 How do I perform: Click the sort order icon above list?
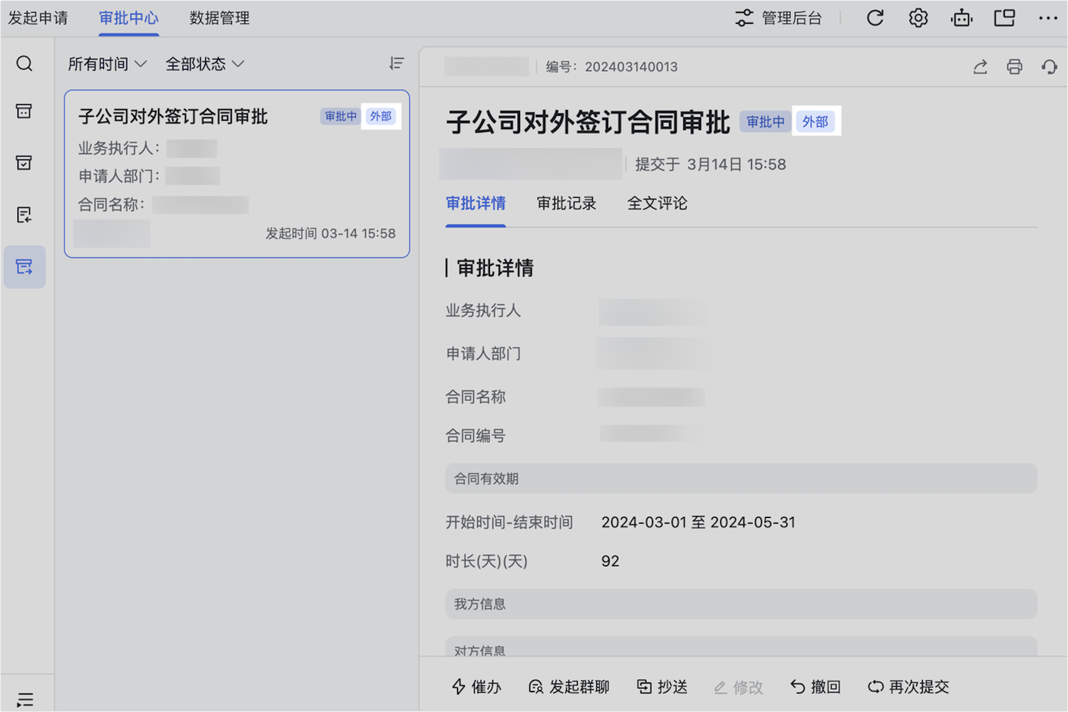[x=396, y=64]
